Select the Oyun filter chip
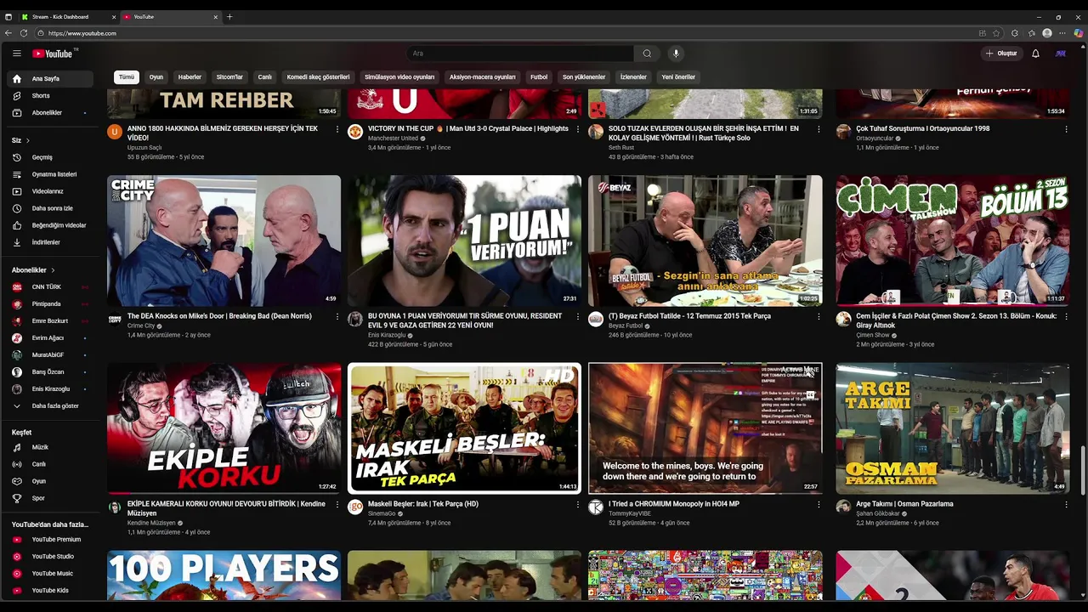 pyautogui.click(x=156, y=76)
